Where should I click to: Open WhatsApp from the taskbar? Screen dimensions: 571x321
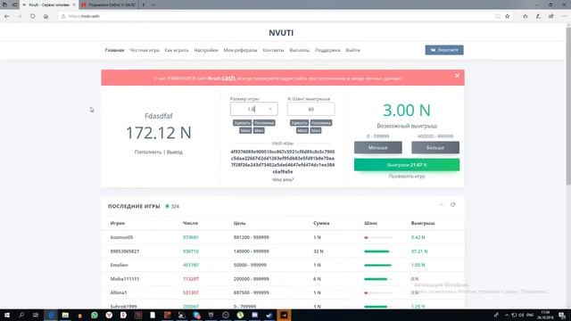pyautogui.click(x=95, y=315)
